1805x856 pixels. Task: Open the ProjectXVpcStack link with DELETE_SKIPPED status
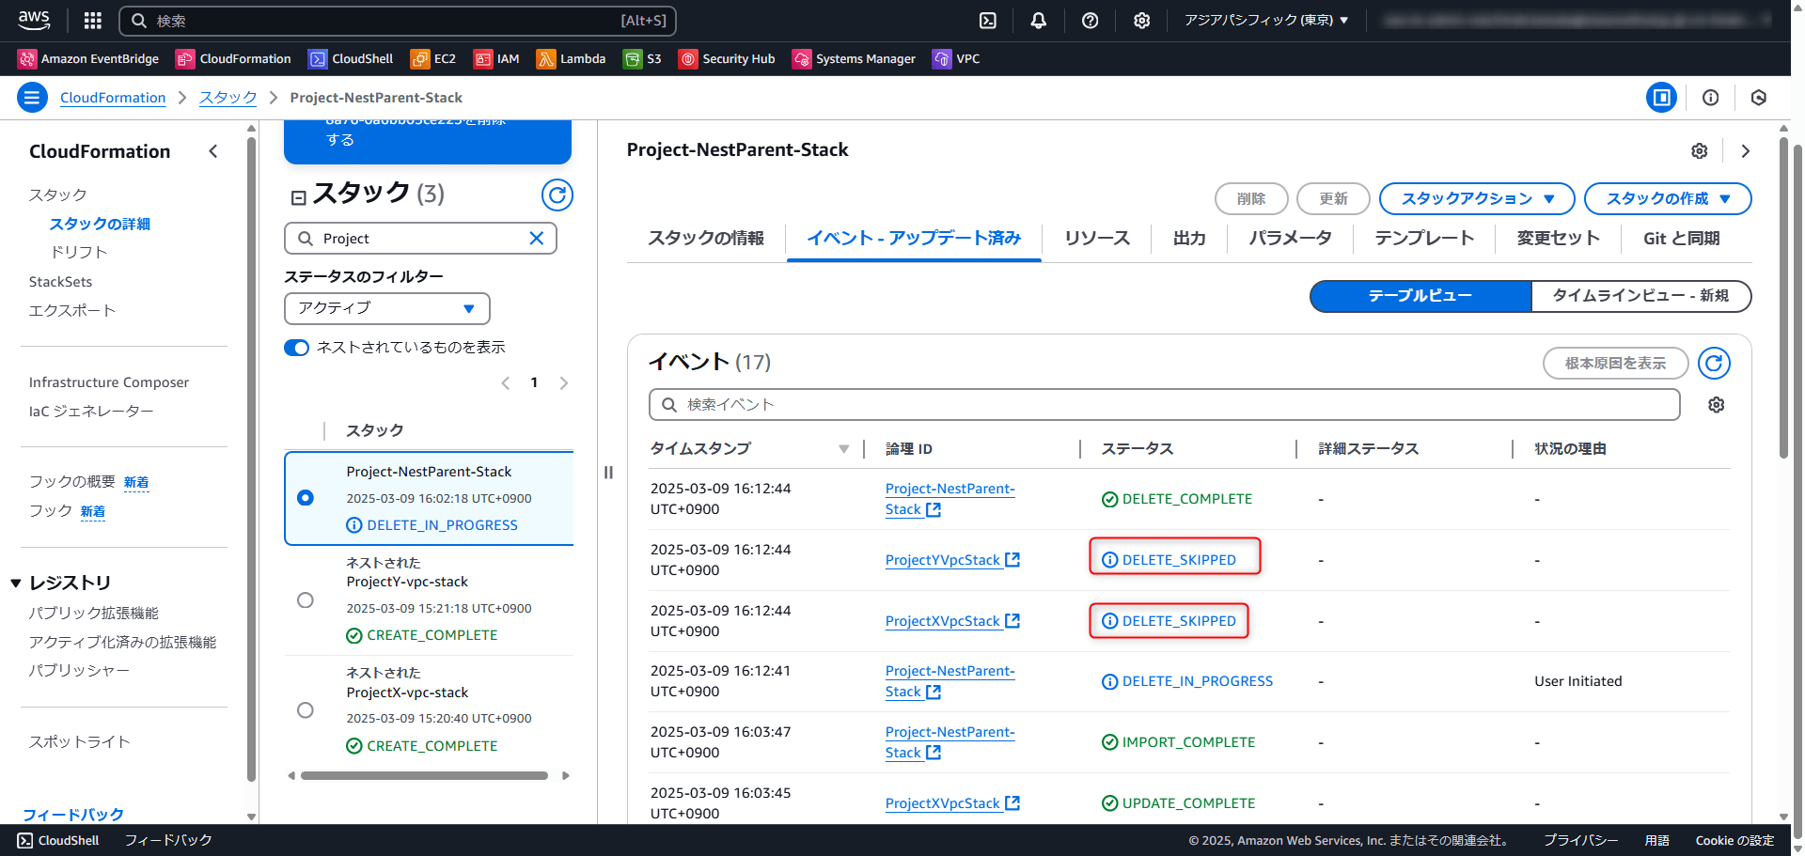tap(943, 620)
